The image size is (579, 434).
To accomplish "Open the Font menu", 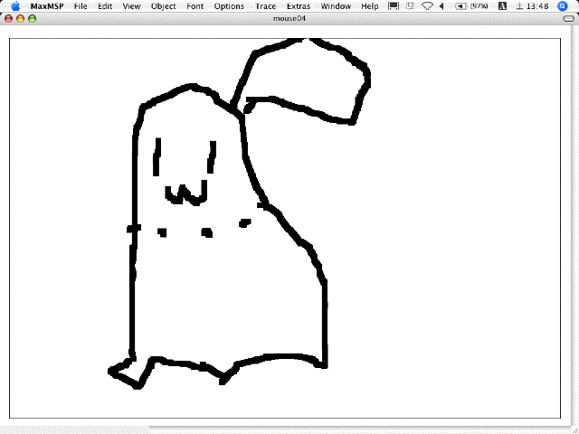I will [x=195, y=6].
